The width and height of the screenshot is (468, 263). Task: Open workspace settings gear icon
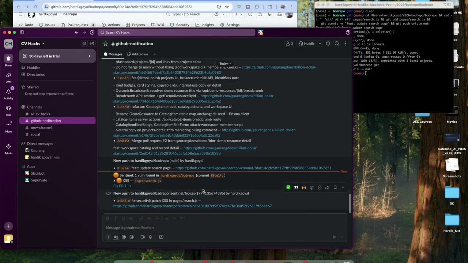point(84,43)
